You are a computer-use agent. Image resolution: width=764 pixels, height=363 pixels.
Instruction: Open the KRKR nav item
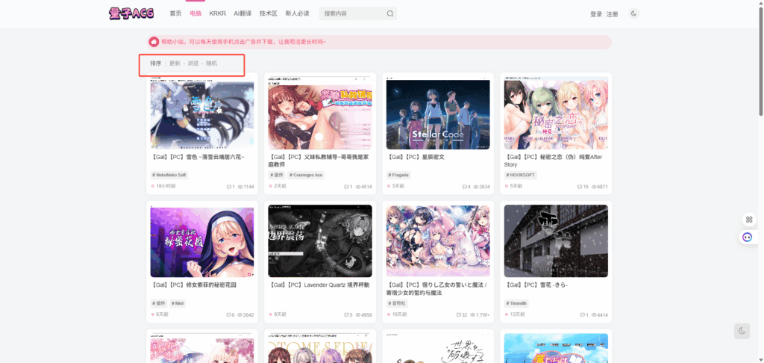[217, 13]
